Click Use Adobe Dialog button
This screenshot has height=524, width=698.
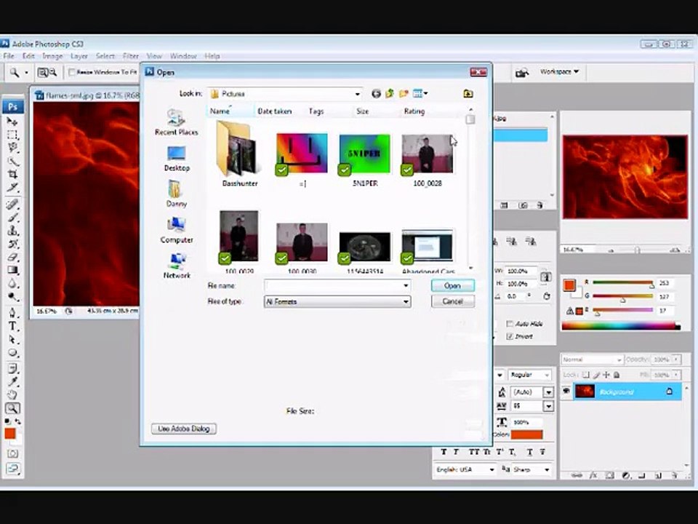coord(184,429)
